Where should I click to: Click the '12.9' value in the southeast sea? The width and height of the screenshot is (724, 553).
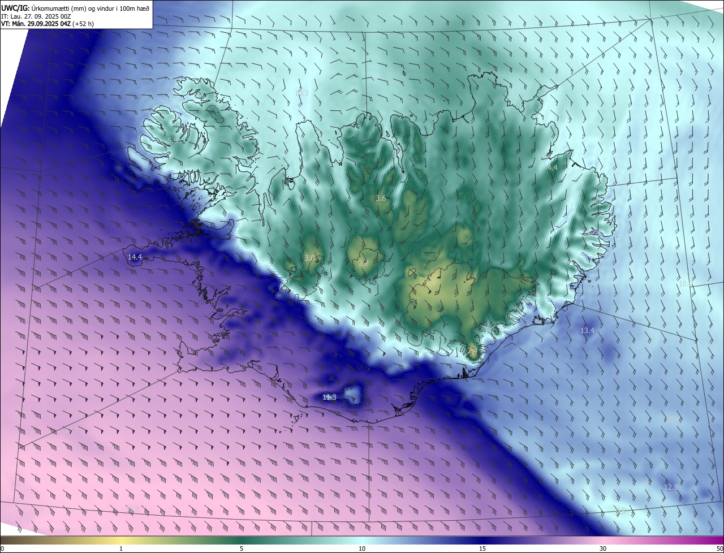click(x=671, y=487)
